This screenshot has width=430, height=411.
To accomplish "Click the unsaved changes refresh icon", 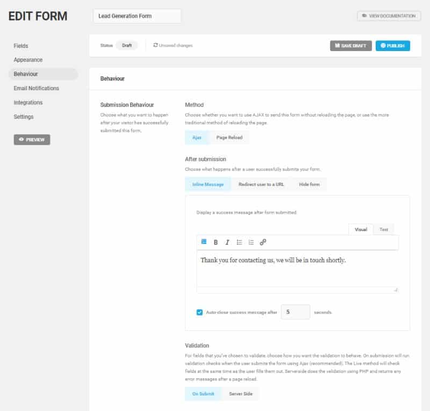I will click(155, 45).
